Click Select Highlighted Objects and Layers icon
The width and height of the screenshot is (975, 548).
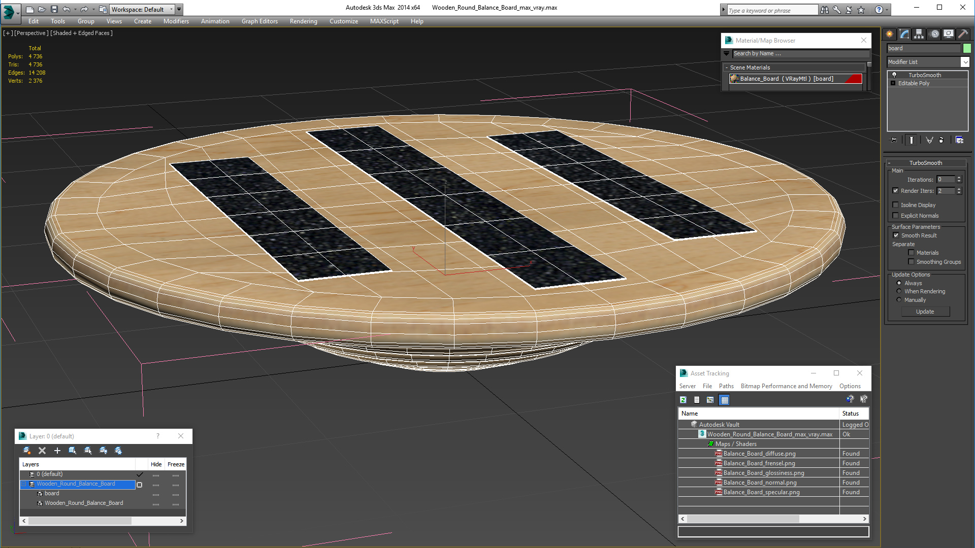(x=73, y=451)
